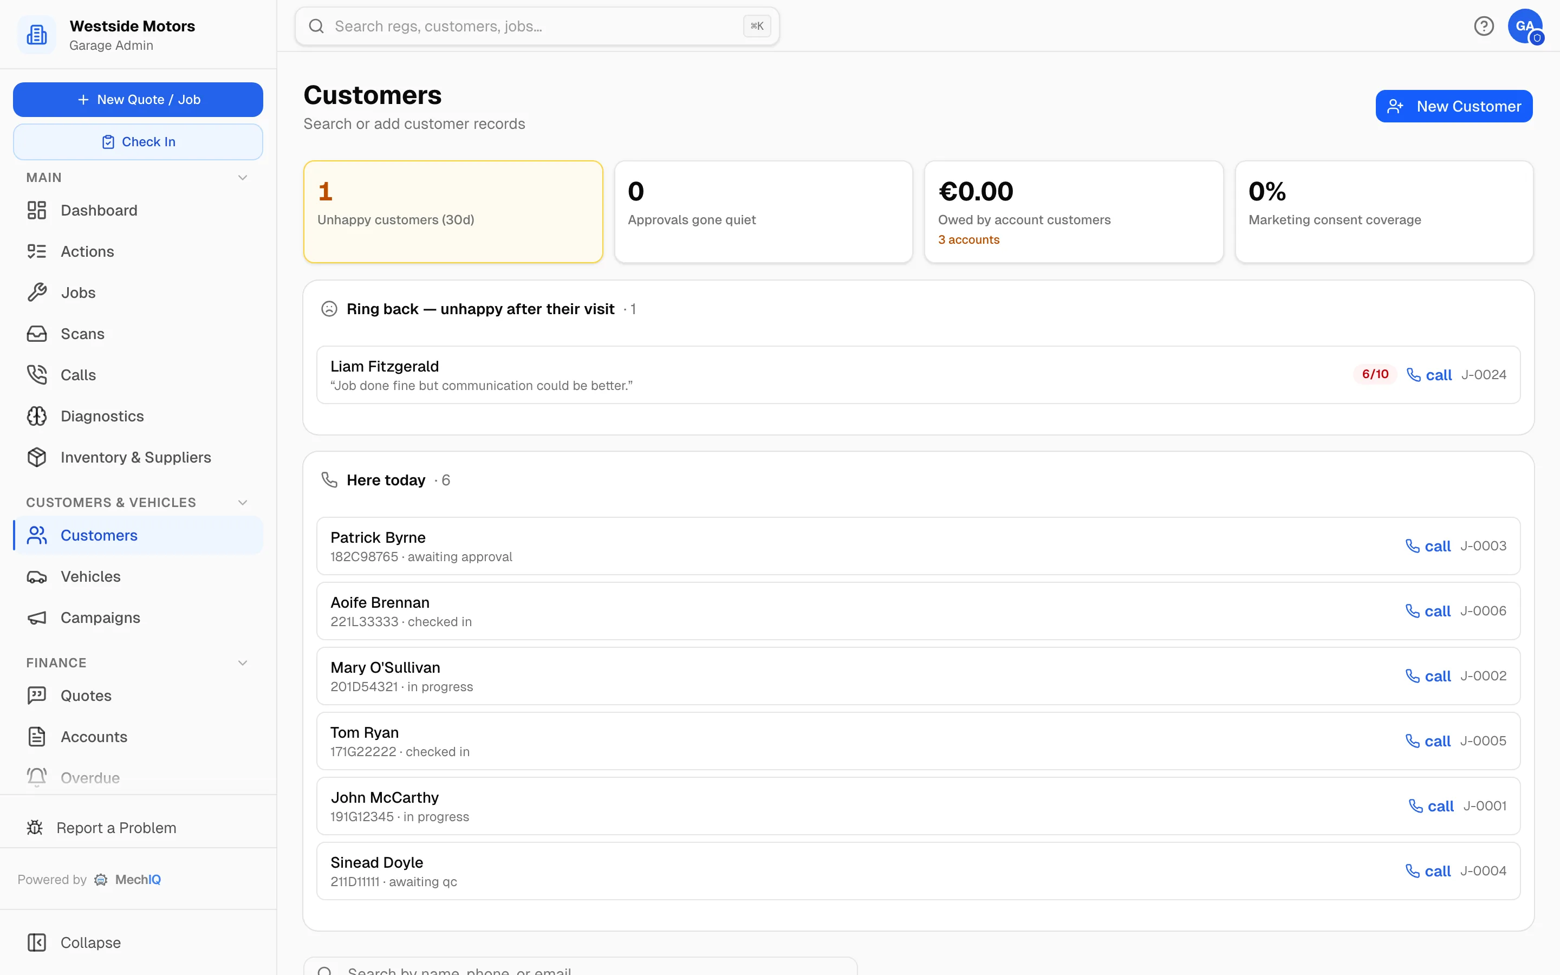1560x975 pixels.
Task: Click the Jobs wrench icon
Action: click(37, 292)
